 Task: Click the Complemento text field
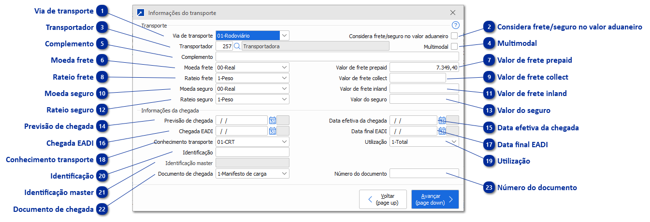[x=337, y=57]
